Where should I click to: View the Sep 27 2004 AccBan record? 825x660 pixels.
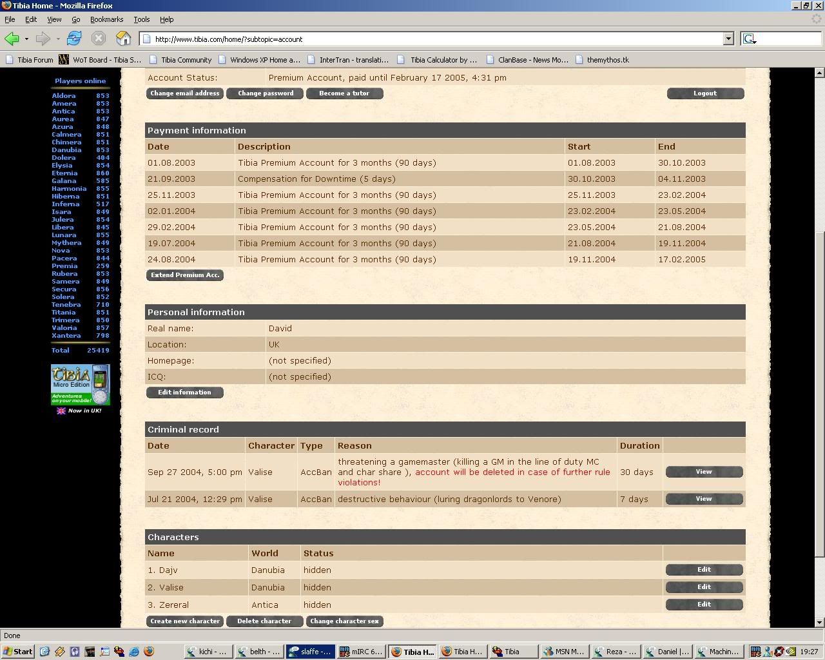coord(704,472)
